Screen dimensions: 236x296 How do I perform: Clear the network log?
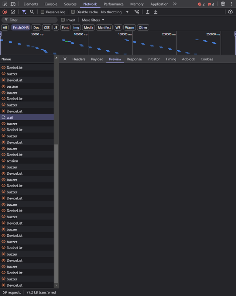coord(13,12)
